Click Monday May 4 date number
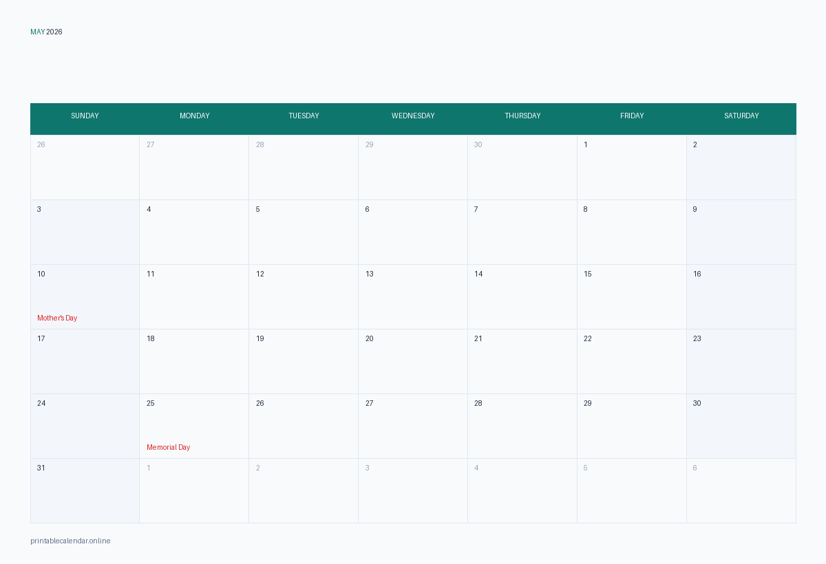 click(x=149, y=210)
